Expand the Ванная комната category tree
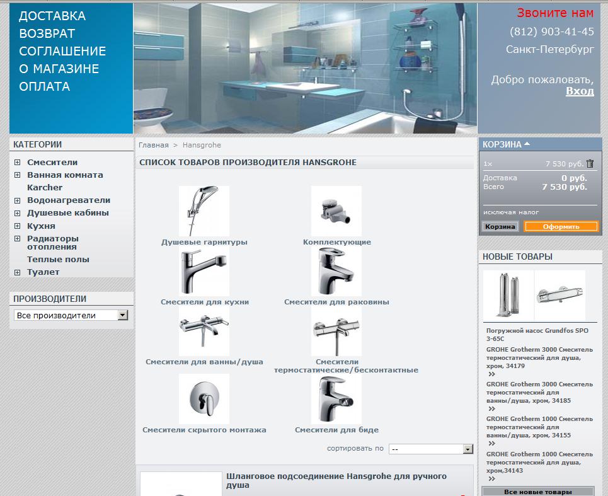The width and height of the screenshot is (608, 496). tap(17, 175)
